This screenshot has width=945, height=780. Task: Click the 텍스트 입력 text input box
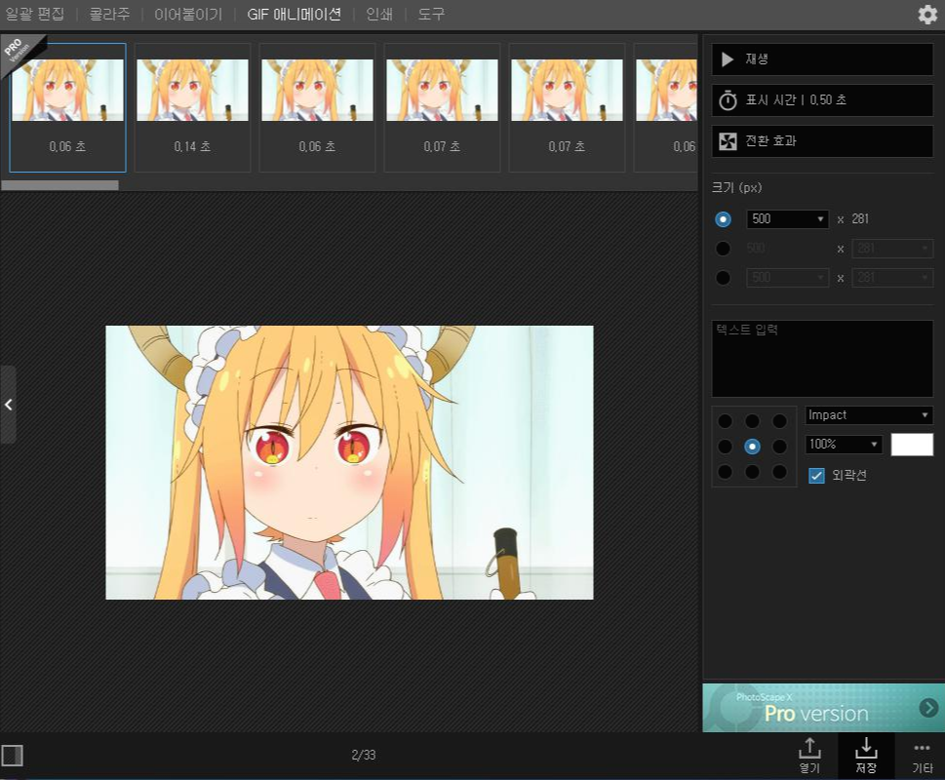click(822, 359)
